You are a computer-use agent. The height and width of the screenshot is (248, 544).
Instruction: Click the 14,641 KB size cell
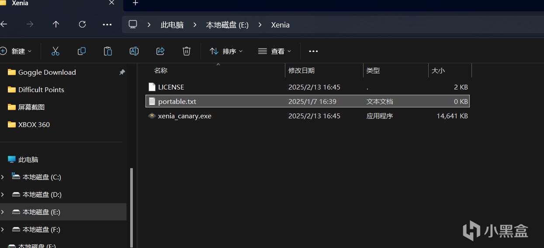(x=452, y=116)
